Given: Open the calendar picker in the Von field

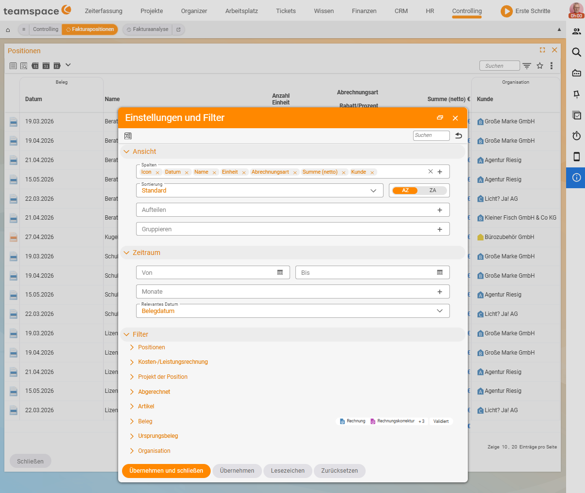Looking at the screenshot, I should (280, 272).
